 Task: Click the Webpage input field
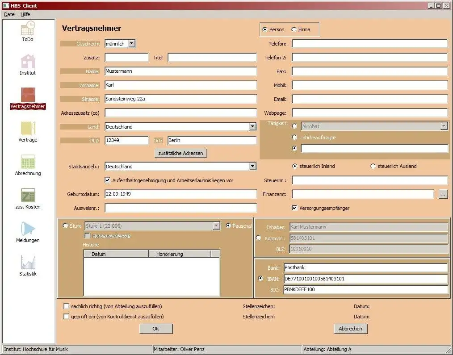tap(369, 113)
